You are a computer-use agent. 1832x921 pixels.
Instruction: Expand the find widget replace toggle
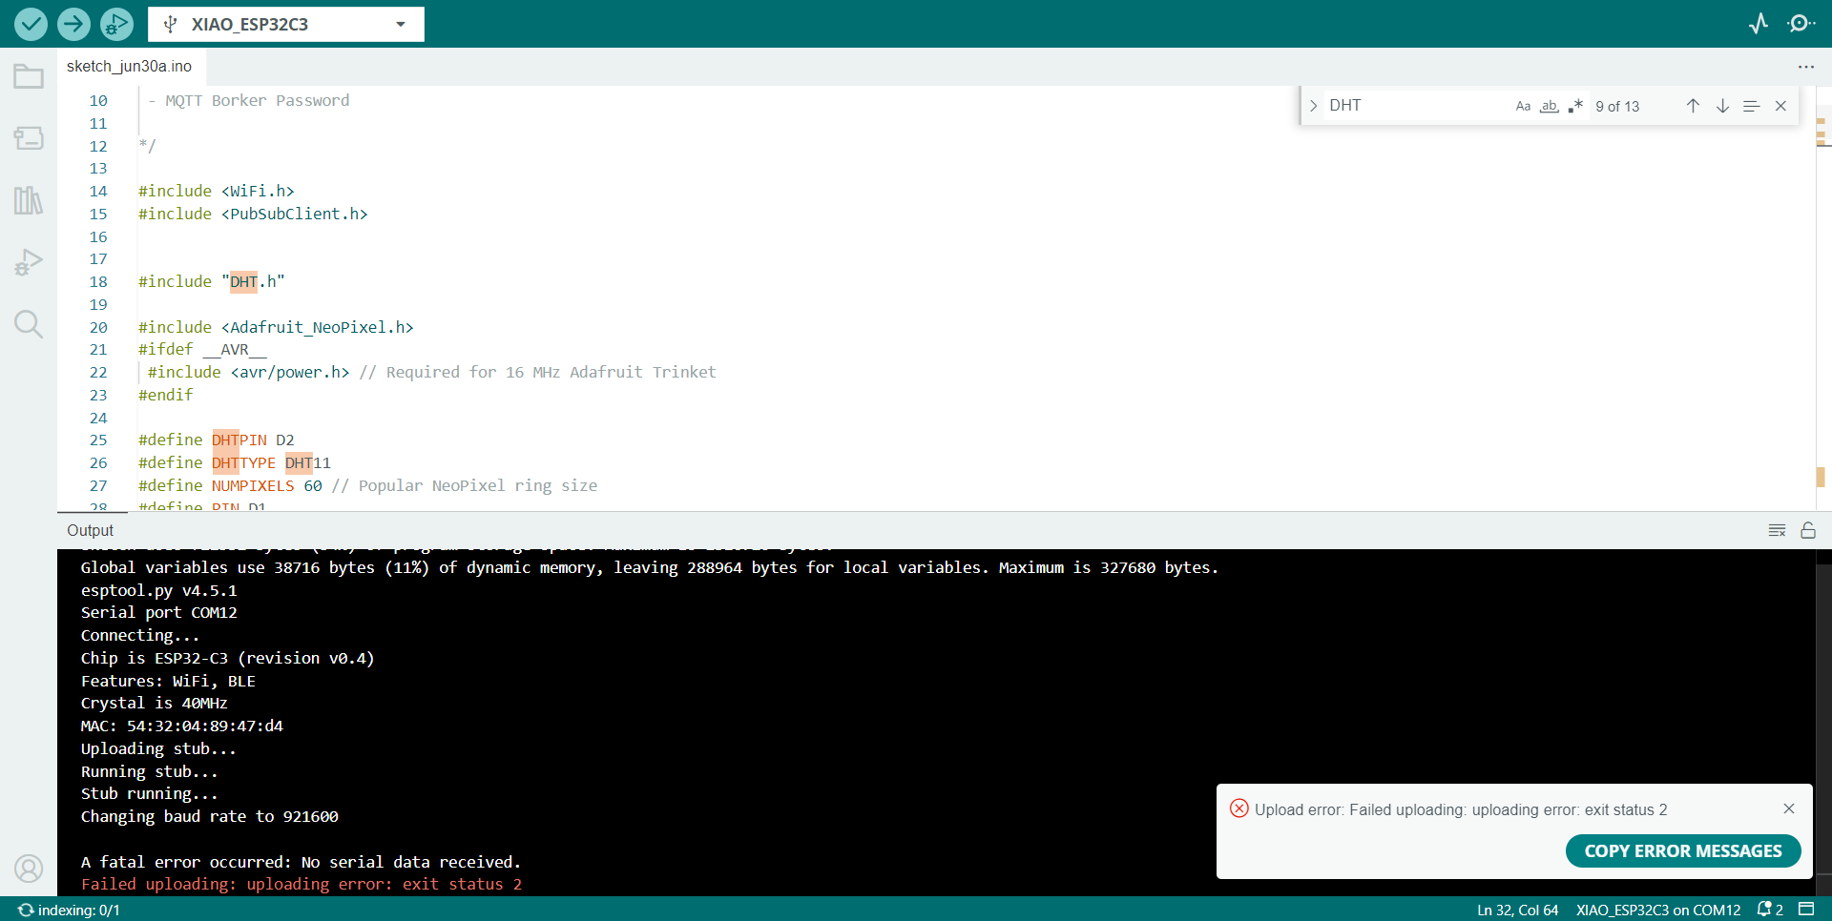pos(1313,106)
